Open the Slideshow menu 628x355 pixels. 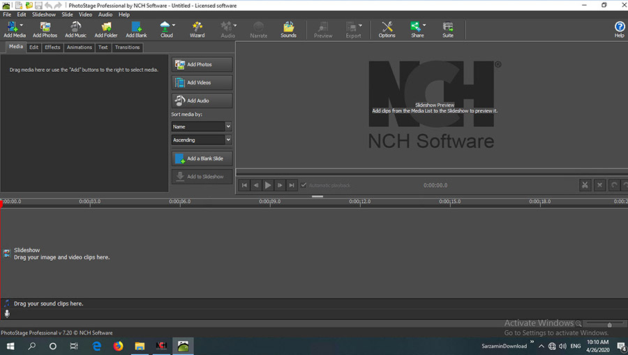click(44, 15)
